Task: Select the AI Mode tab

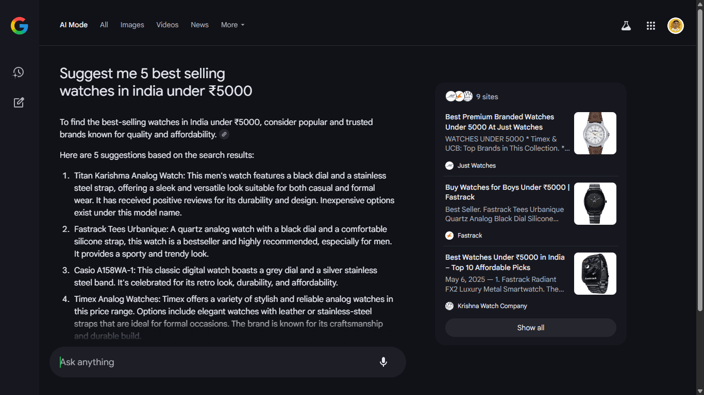Action: click(74, 25)
